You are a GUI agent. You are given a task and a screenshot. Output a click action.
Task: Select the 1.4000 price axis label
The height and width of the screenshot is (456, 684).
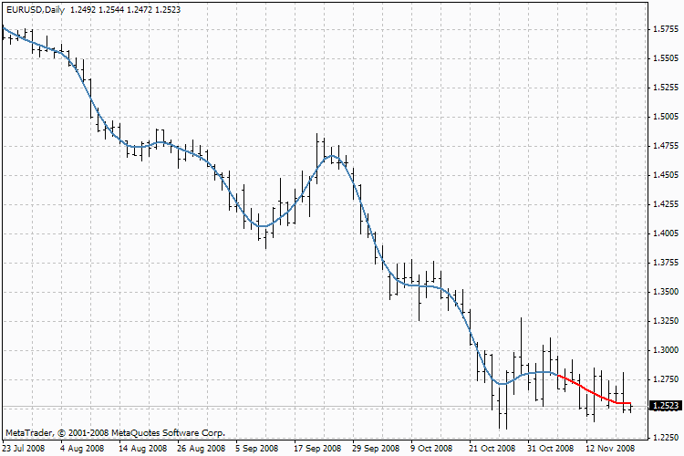coord(667,233)
